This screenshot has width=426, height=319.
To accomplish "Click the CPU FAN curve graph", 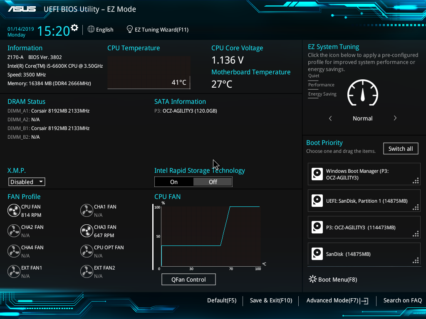I will [x=211, y=236].
